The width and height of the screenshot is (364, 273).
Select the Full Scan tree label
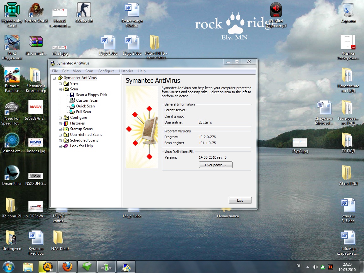coord(83,112)
